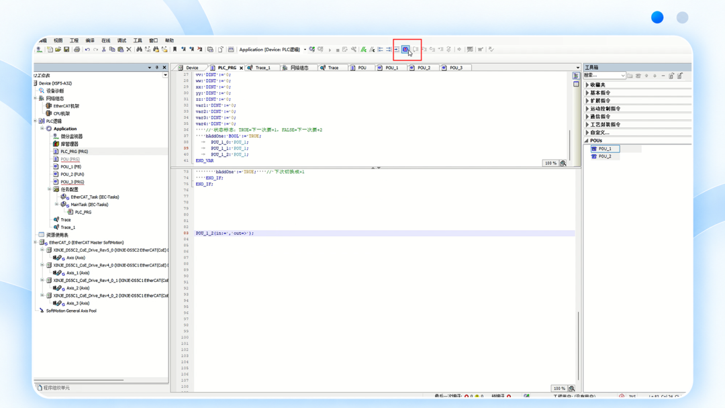Screen dimensions: 725x408
Task: Click the new folder icon in toolbox
Action: click(x=630, y=76)
